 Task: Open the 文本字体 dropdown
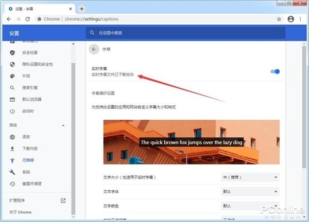[x=250, y=192]
